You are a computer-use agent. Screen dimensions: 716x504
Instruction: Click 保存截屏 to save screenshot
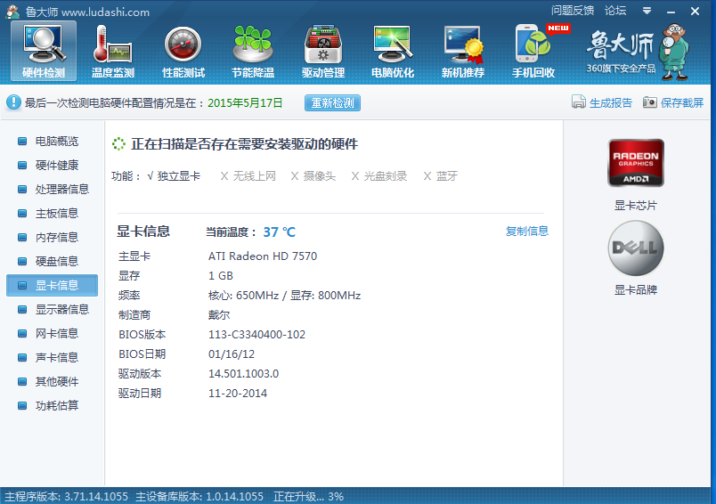click(x=673, y=102)
